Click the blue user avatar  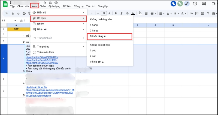(173, 4)
